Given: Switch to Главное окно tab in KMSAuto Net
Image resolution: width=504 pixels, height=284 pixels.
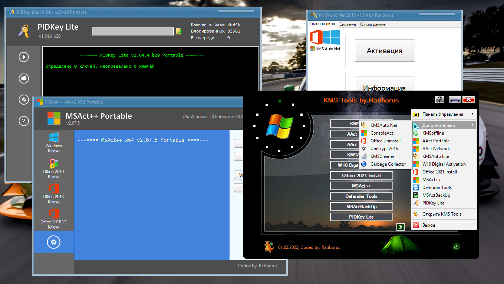Looking at the screenshot, I should [x=322, y=24].
